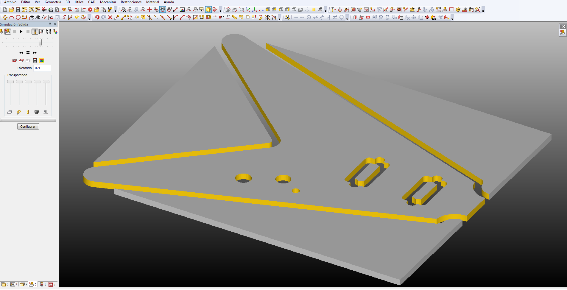Viewport: 567px width, 290px height.
Task: Expand the last second-row toolbar overflow arrow
Action: tap(452, 18)
